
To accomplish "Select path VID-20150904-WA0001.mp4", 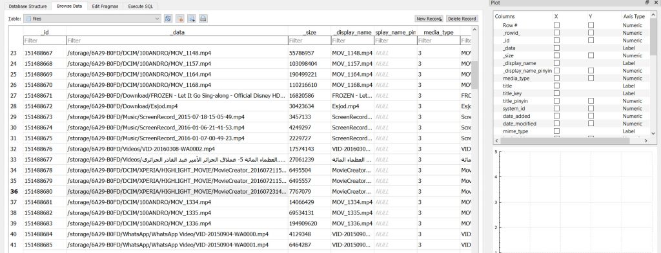I will [x=177, y=245].
